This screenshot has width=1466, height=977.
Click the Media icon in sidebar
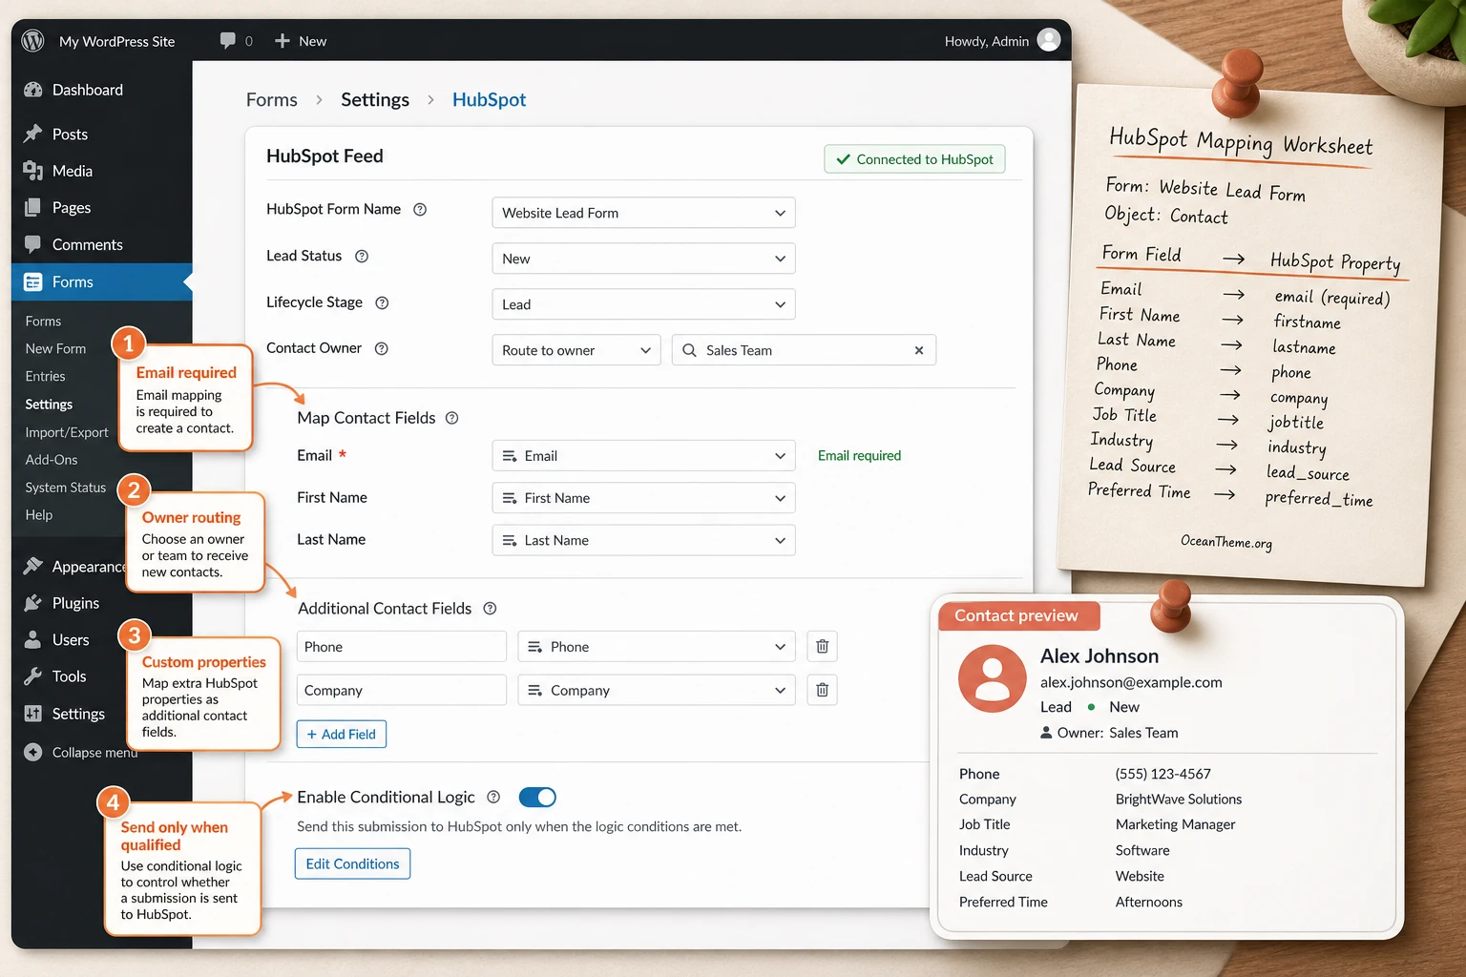(33, 171)
